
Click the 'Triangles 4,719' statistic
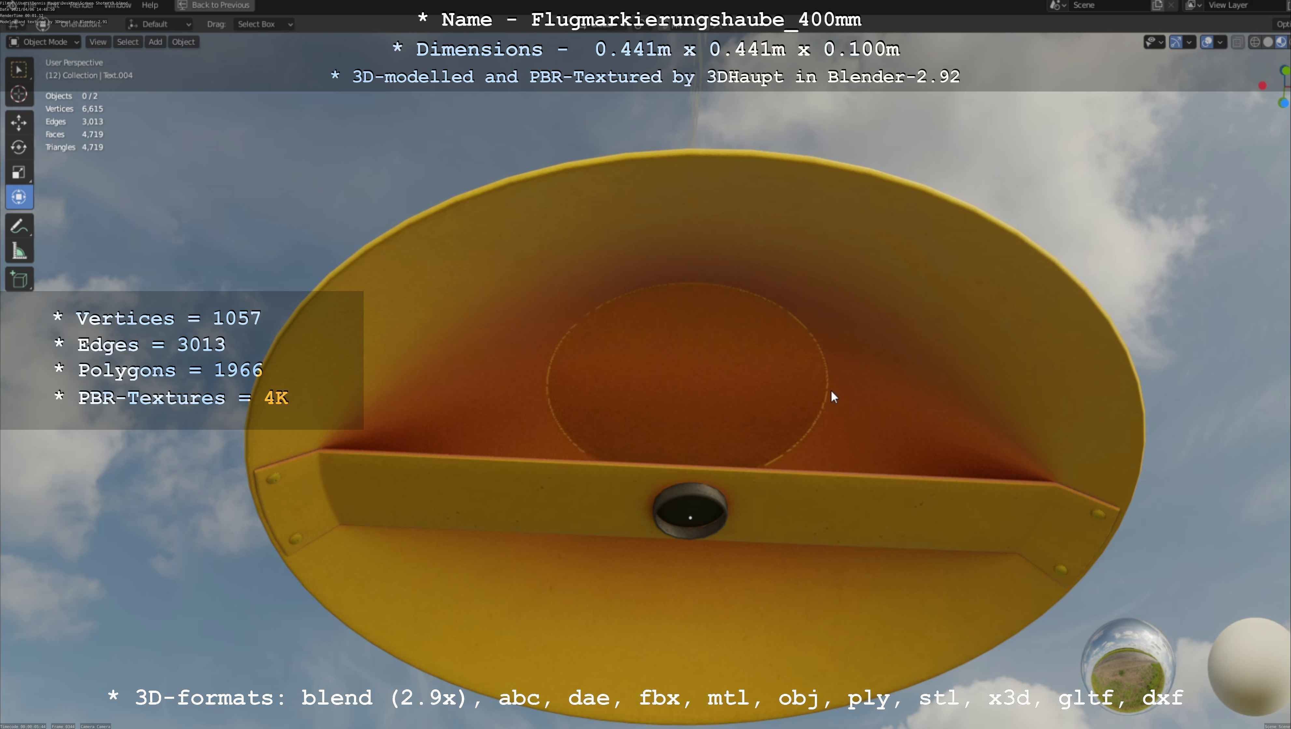point(74,147)
